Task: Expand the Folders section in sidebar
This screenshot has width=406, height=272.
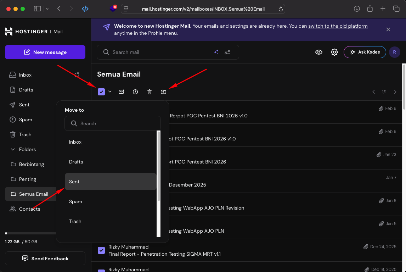Action: [x=27, y=149]
